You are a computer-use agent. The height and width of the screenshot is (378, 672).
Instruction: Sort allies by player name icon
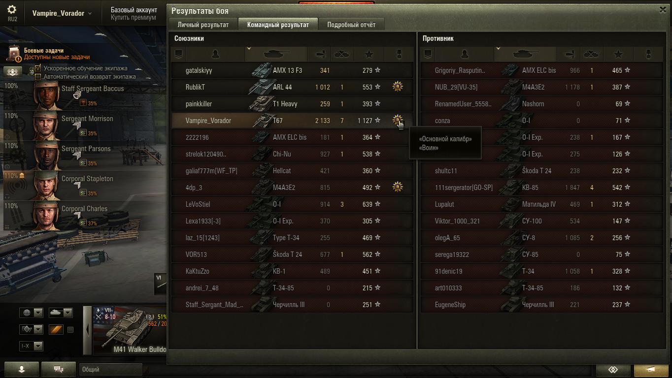(215, 54)
